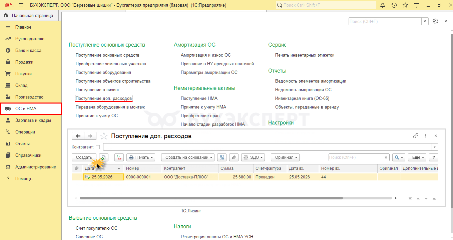Expand the Контрагент filter dropdown arrow
This screenshot has width=453, height=240.
pos(435,147)
